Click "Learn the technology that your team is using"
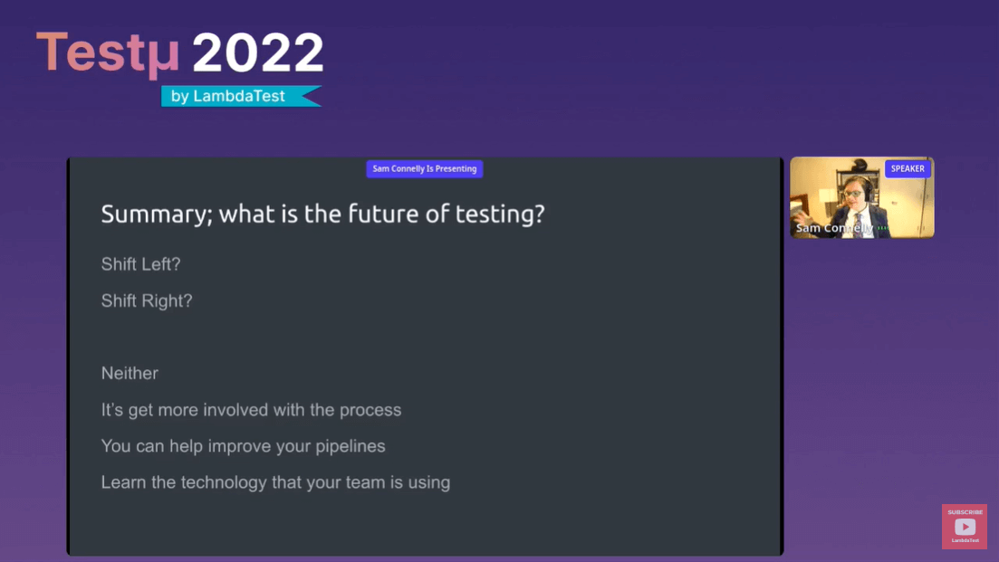Viewport: 999px width, 562px height. click(x=275, y=482)
